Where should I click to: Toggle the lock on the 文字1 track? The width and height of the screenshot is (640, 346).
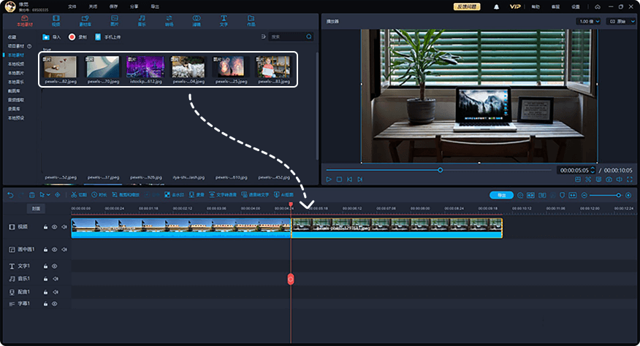click(45, 266)
